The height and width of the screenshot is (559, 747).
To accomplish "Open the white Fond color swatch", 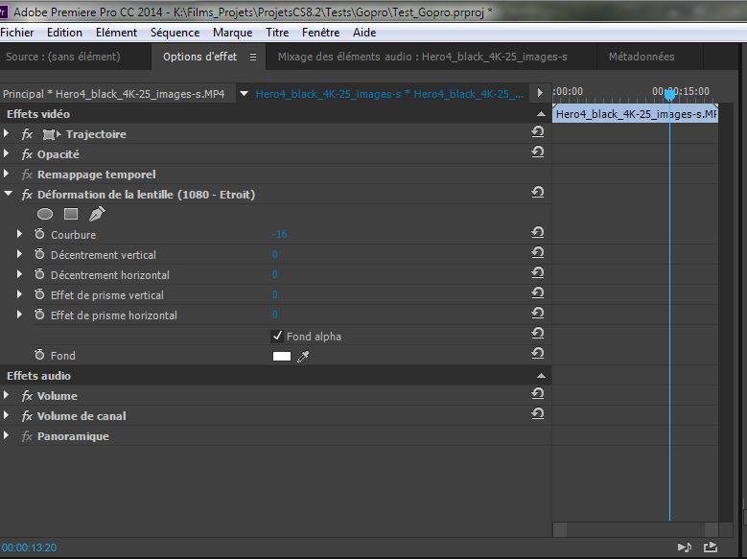I will point(282,357).
